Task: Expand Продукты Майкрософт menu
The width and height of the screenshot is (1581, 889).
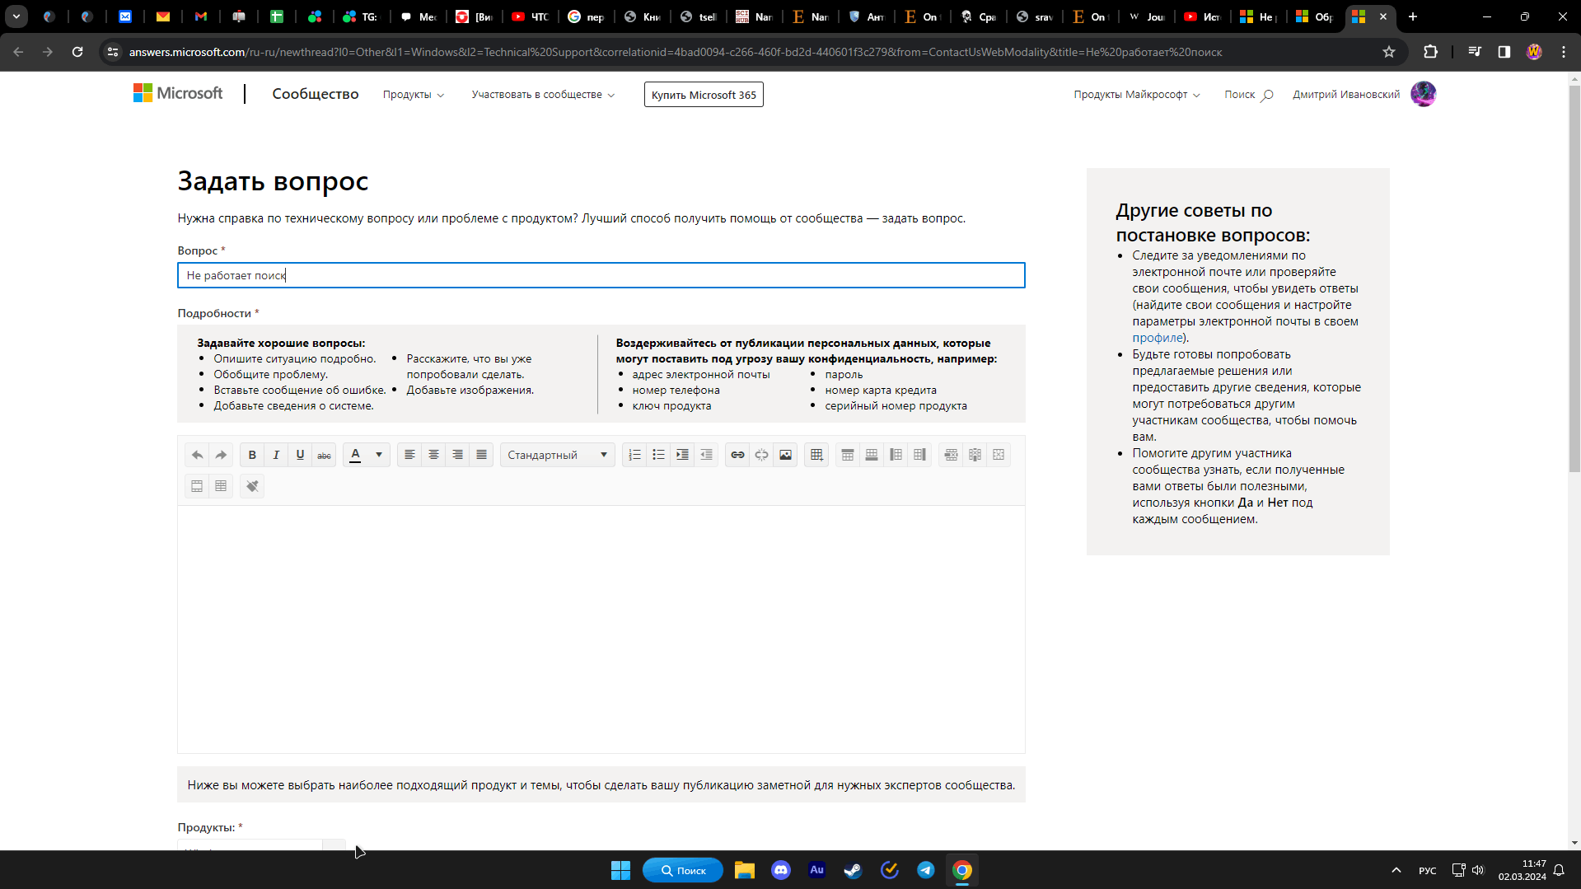Action: pos(1136,95)
